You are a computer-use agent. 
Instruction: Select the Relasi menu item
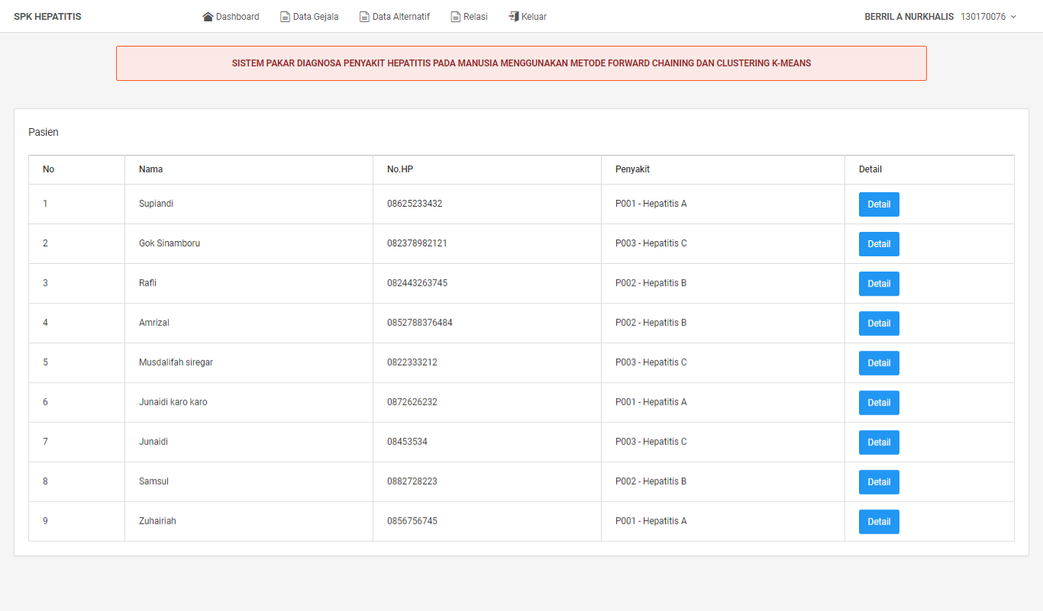[470, 17]
